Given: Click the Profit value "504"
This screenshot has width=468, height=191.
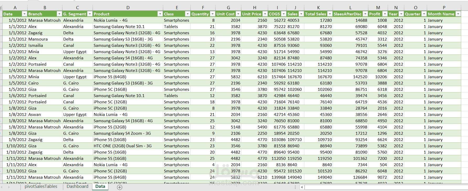Looking at the screenshot, I should (x=378, y=165).
